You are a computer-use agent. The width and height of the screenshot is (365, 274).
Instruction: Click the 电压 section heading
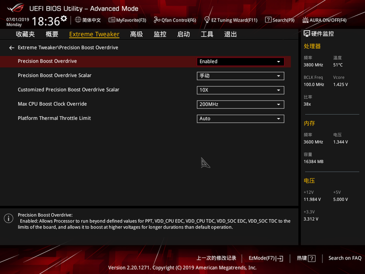tap(309, 180)
